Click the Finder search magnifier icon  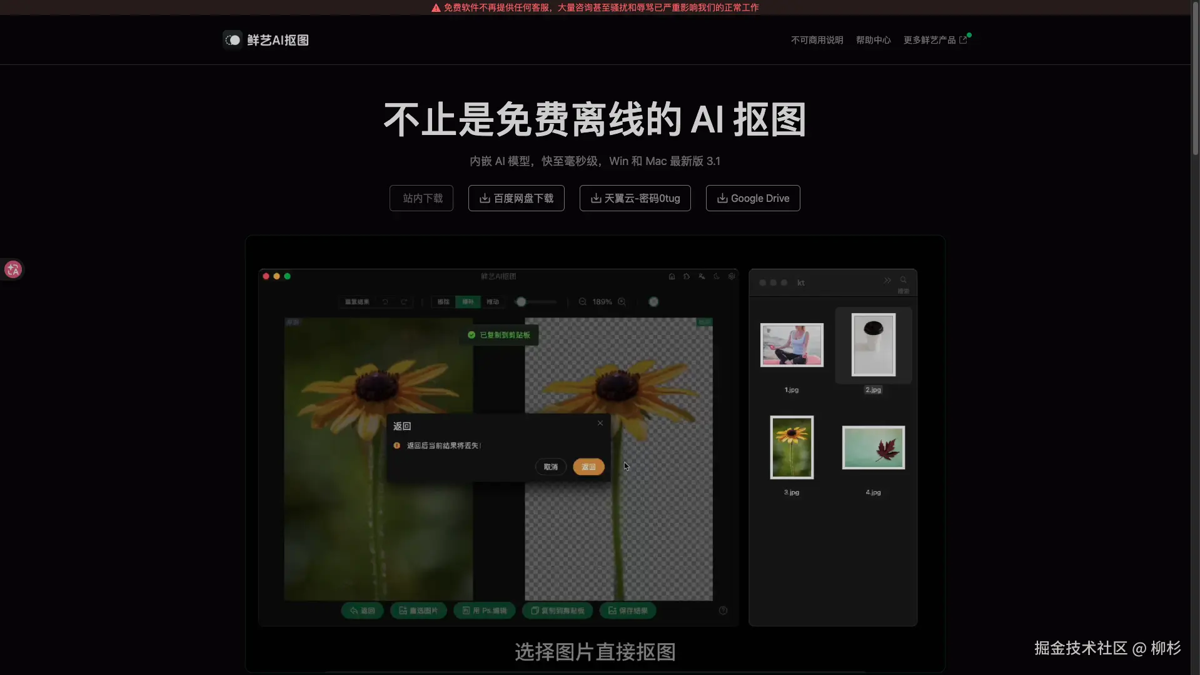(x=903, y=280)
